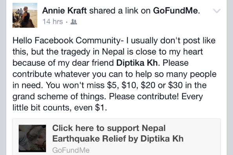The width and height of the screenshot is (233, 155).
Task: Click the line mentioning $5, $10, $20
Action: 109,85
